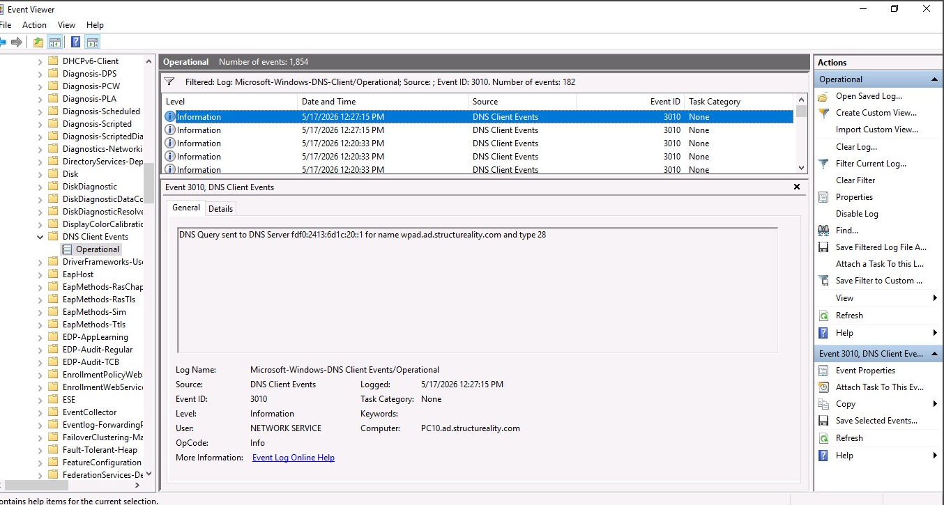Click Open Saved Log folder icon
This screenshot has height=505, width=944.
(823, 96)
